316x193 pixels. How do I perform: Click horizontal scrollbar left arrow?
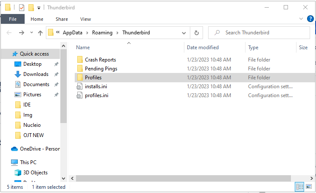(72, 178)
